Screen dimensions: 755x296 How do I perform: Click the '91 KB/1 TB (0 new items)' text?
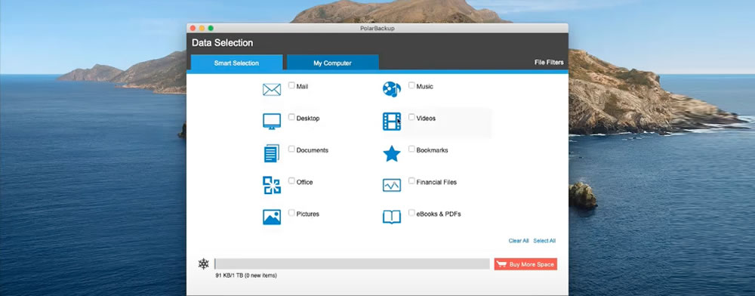click(246, 276)
